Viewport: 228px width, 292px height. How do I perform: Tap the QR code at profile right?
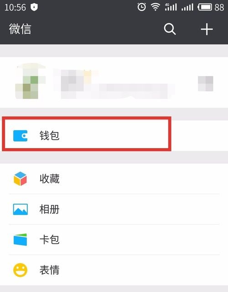pos(206,83)
